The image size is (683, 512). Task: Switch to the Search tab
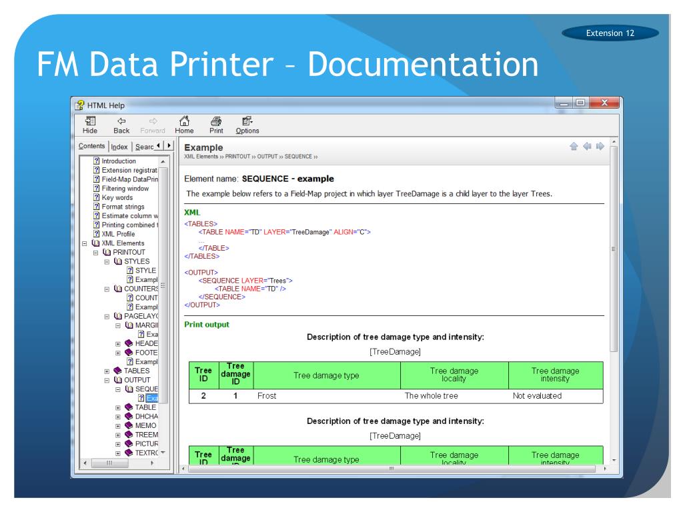pyautogui.click(x=144, y=147)
